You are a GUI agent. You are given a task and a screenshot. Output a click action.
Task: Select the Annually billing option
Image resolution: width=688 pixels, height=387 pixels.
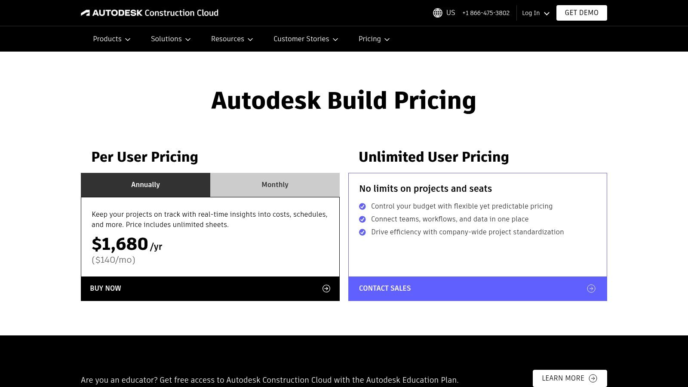(145, 185)
